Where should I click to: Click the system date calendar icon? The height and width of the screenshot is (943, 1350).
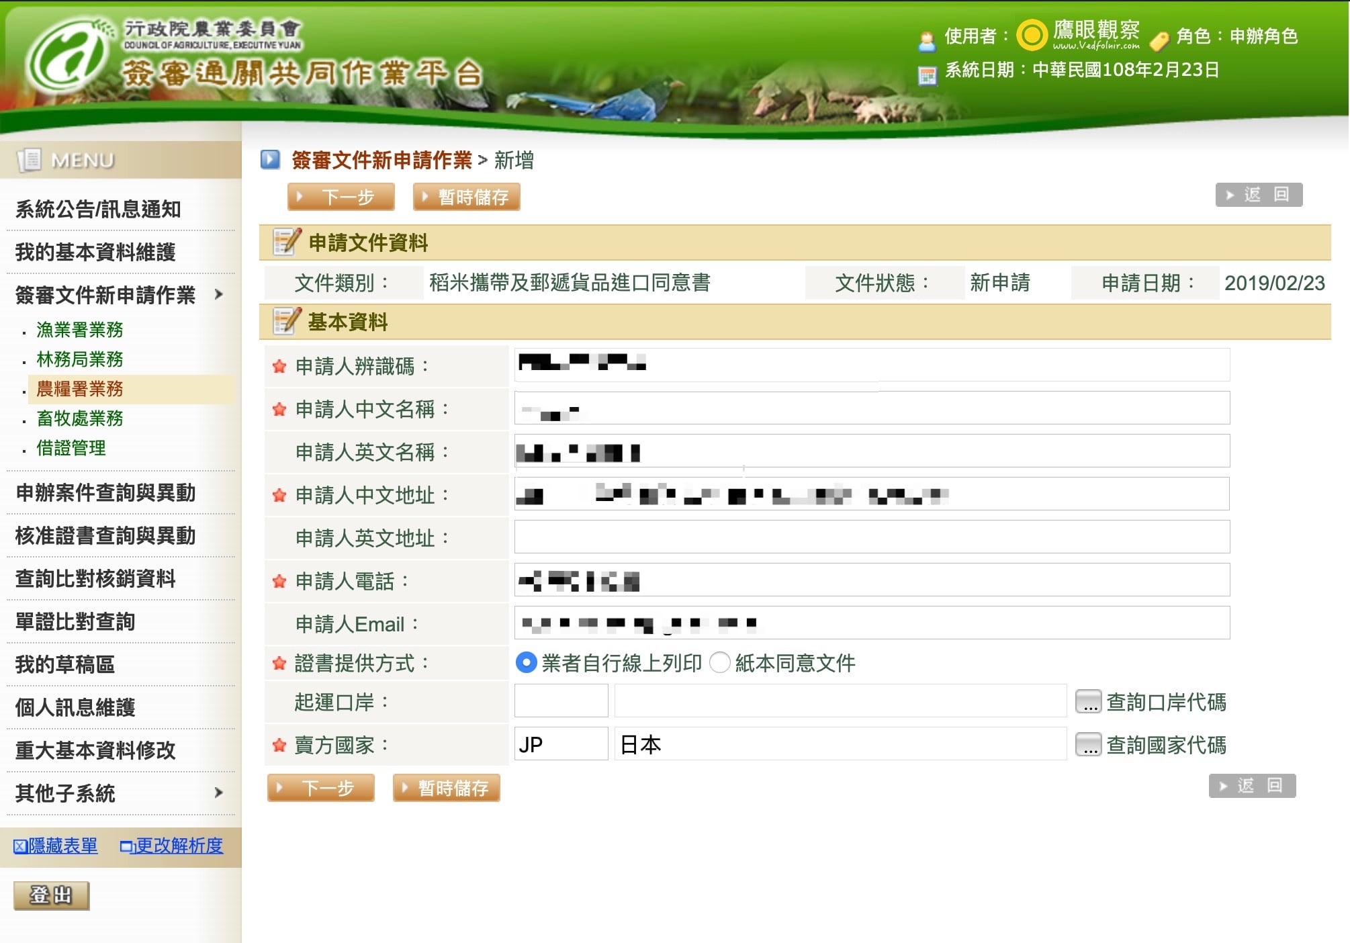927,75
